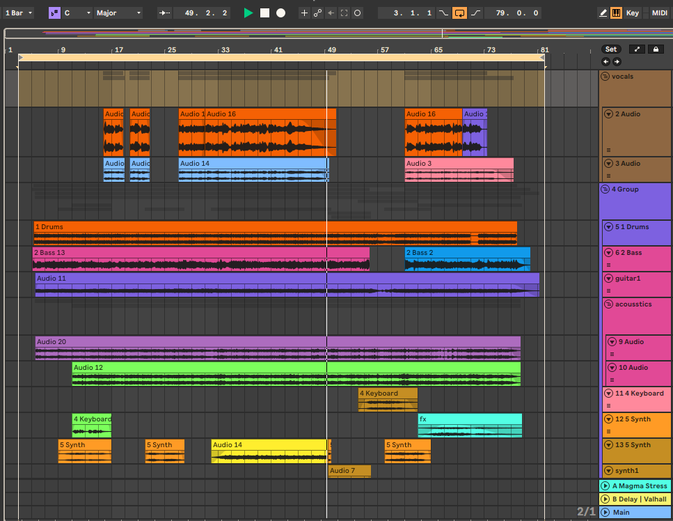This screenshot has width=673, height=521.
Task: Select the pink Audio 3 clip
Action: pyautogui.click(x=459, y=164)
